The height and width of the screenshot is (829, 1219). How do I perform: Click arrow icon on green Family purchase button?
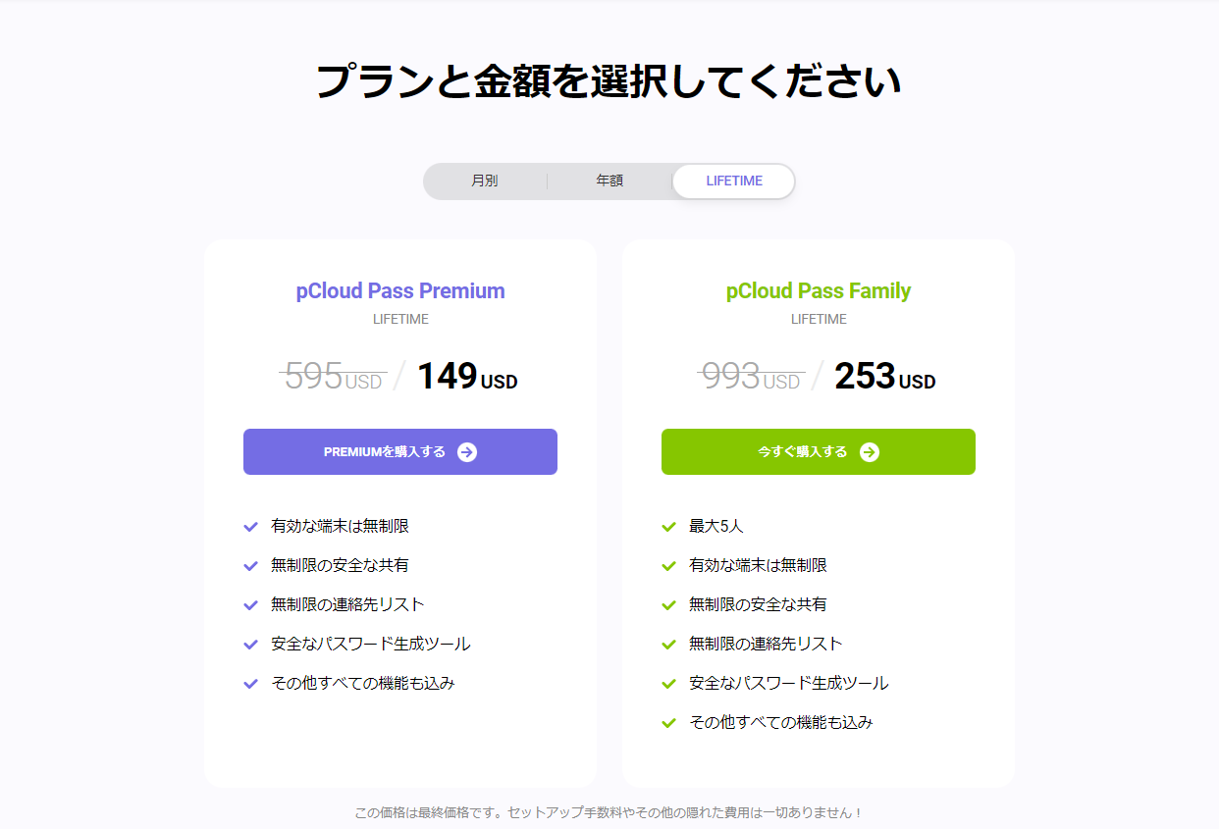(870, 452)
